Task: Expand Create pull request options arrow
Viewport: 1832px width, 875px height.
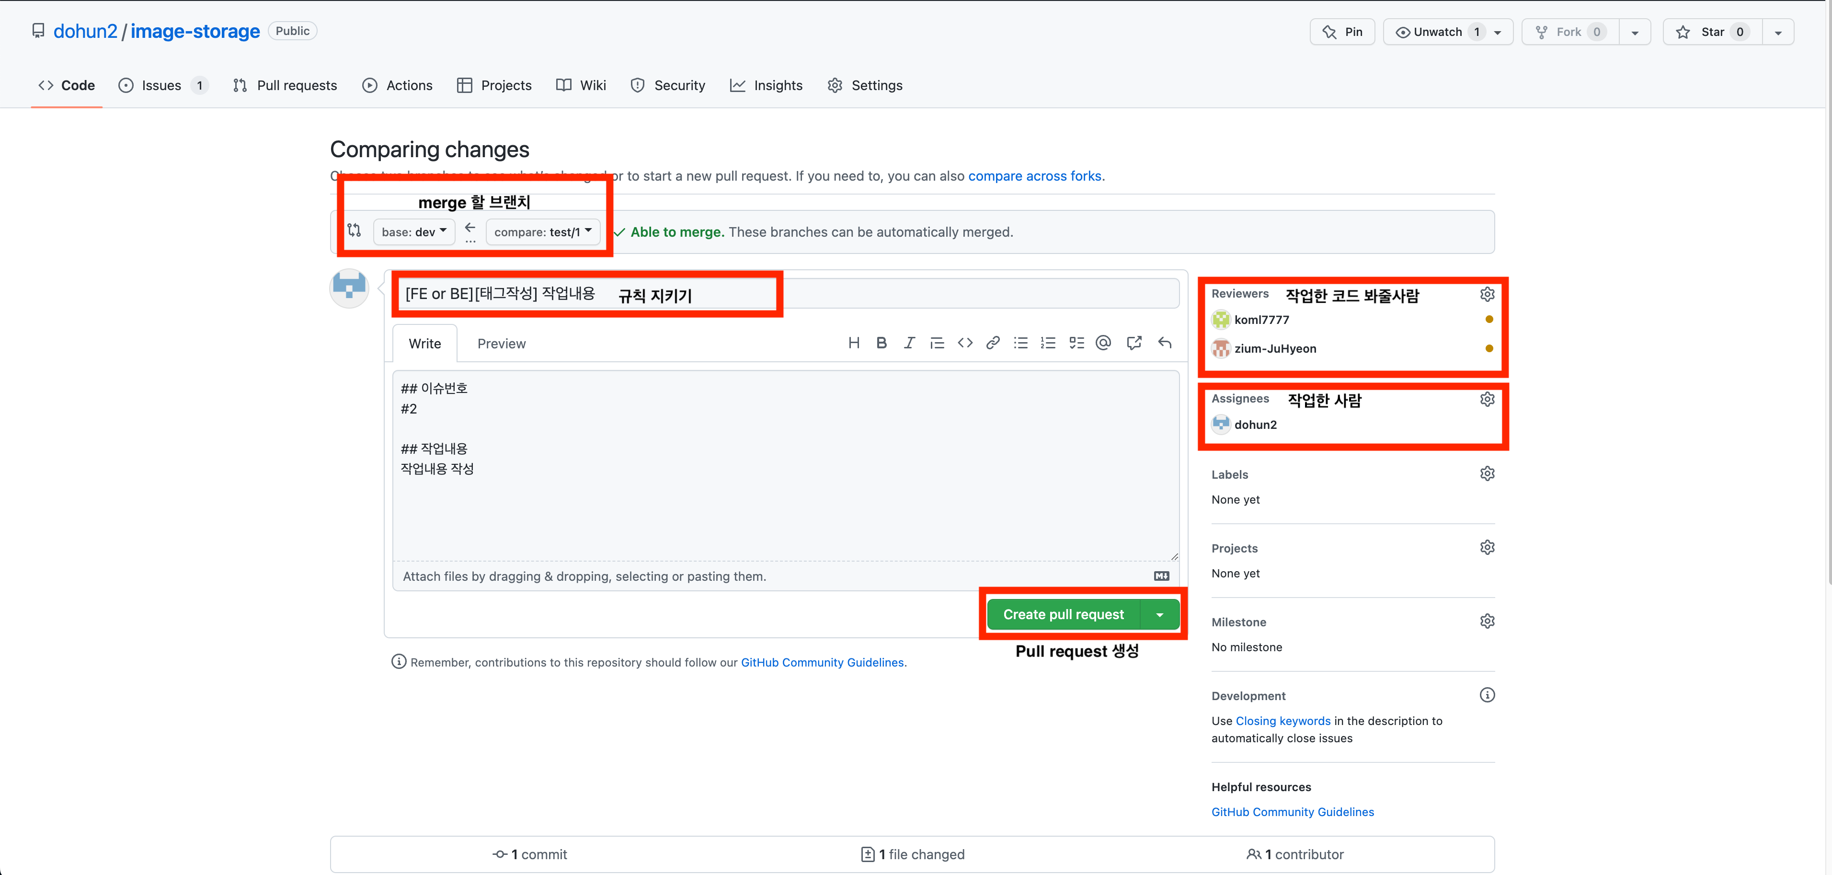Action: [x=1159, y=615]
